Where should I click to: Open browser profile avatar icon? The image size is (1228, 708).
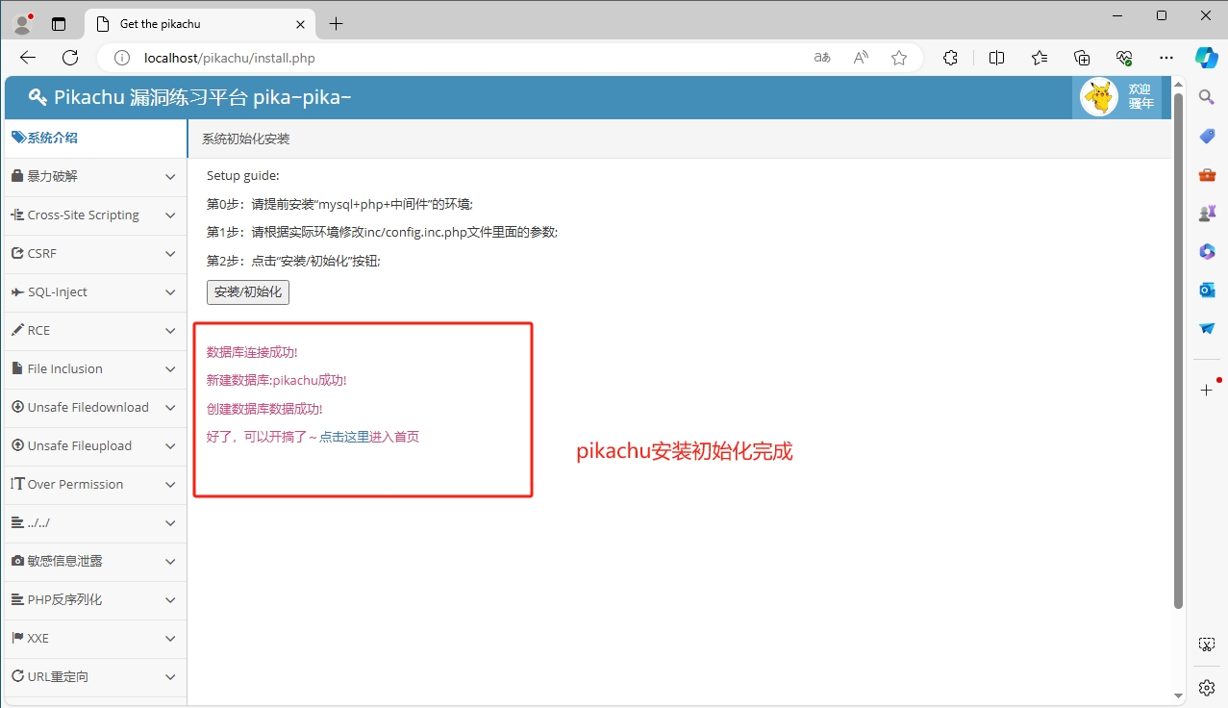point(22,23)
